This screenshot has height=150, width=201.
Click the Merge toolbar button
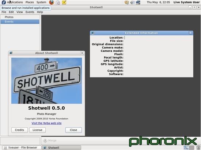50,141
